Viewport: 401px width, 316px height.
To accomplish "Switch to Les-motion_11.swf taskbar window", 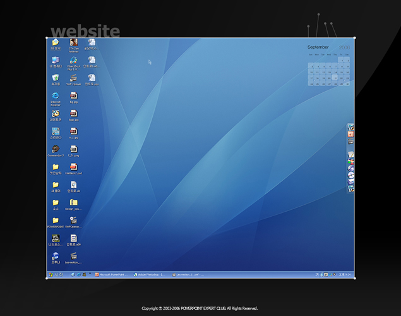I will pos(188,275).
